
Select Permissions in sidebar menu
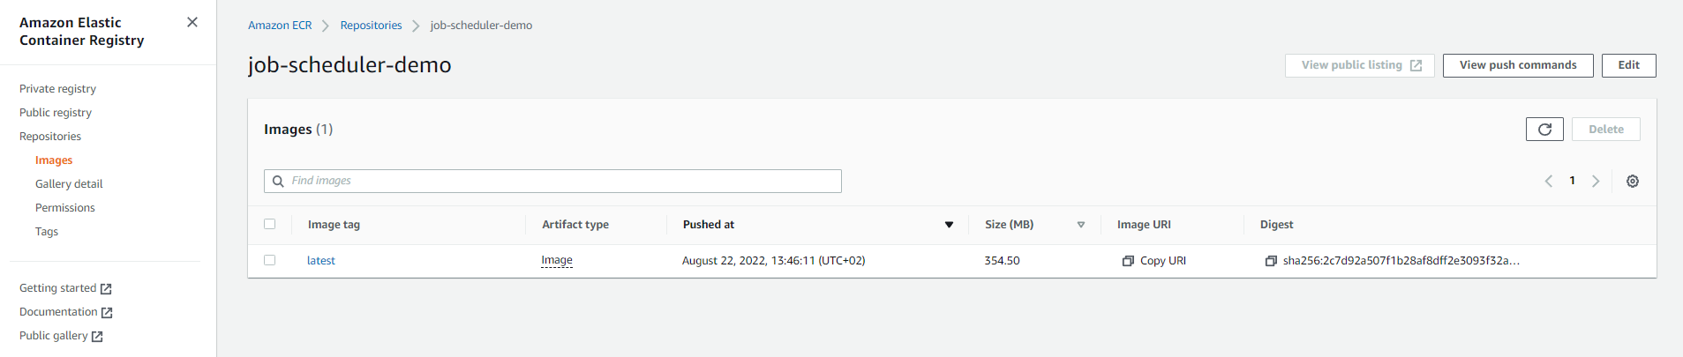[65, 208]
